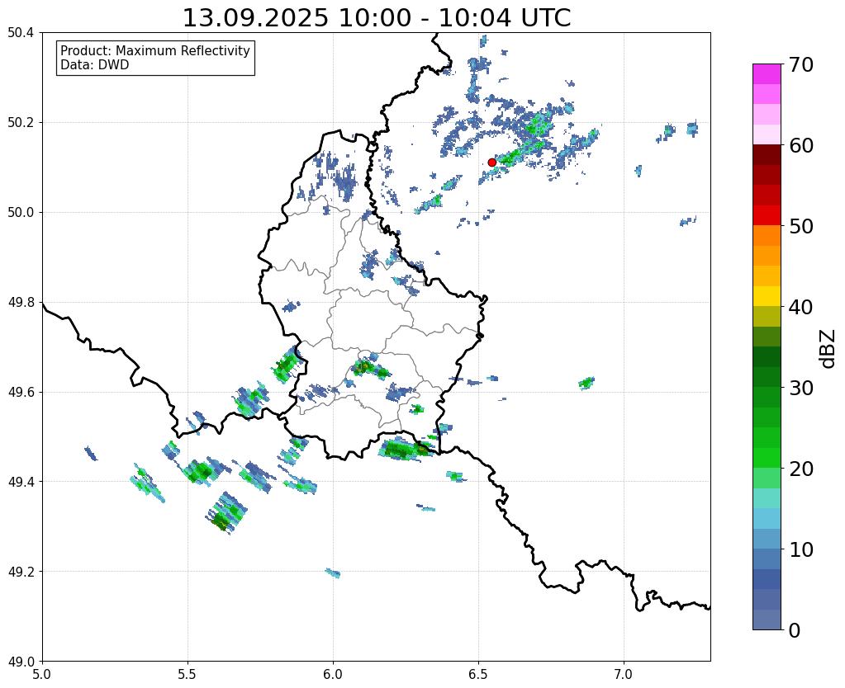Screen dimensions: 845x688
Task: Click the orange colorbar segment just below 50
Action: point(767,235)
